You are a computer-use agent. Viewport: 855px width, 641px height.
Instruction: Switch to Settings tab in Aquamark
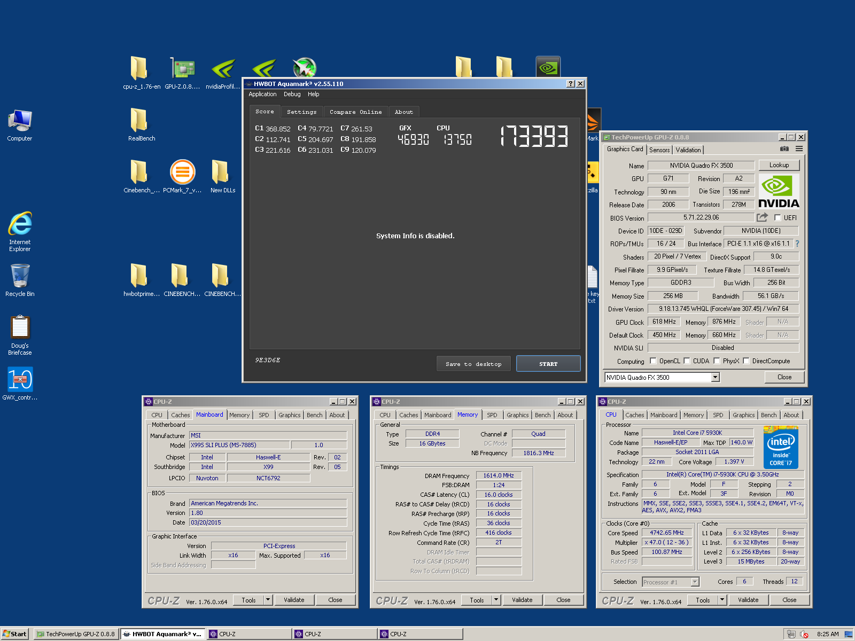[301, 112]
